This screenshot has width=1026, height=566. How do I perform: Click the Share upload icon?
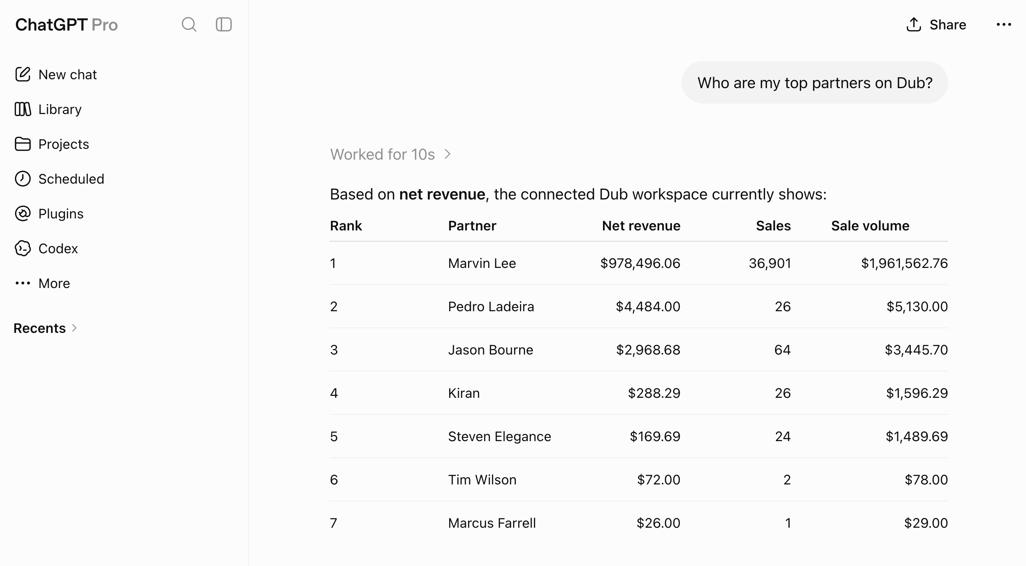click(x=914, y=24)
